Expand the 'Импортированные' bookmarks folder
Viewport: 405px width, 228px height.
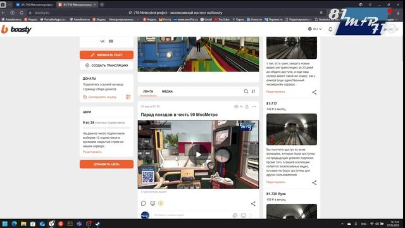coord(124,20)
